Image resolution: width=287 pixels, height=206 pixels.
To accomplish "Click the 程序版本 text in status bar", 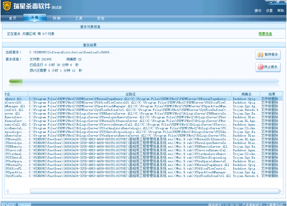I will pos(223,205).
